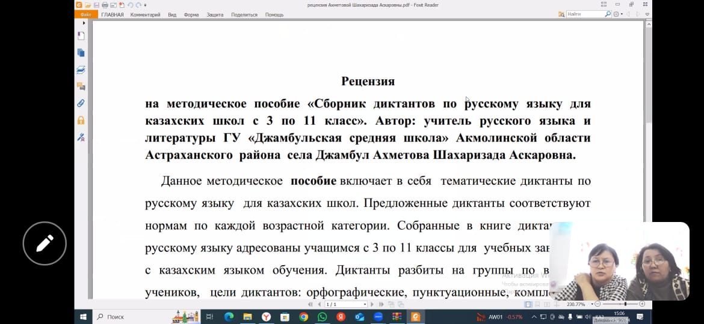Open the Файл menu
Viewport: 704px width, 324px height.
tap(86, 15)
